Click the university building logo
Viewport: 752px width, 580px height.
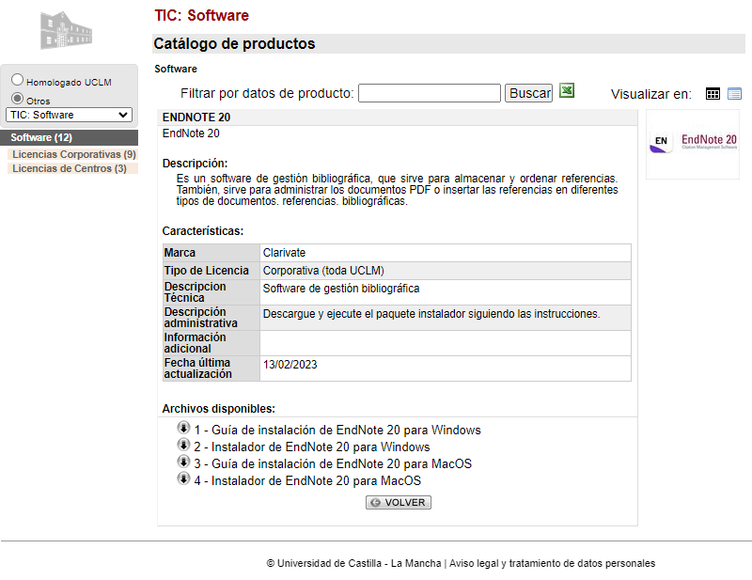(x=66, y=31)
